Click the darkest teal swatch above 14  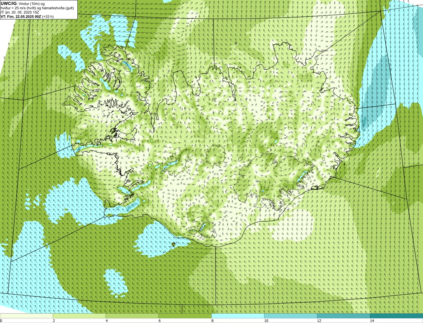pyautogui.click(x=397, y=316)
